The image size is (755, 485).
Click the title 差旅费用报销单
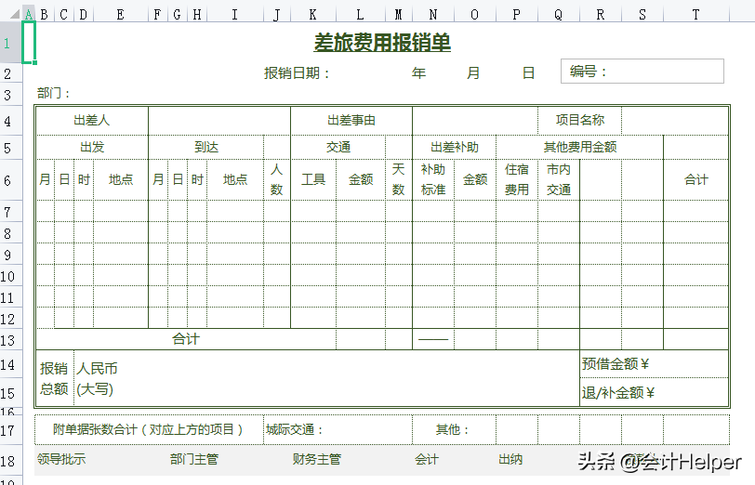382,43
